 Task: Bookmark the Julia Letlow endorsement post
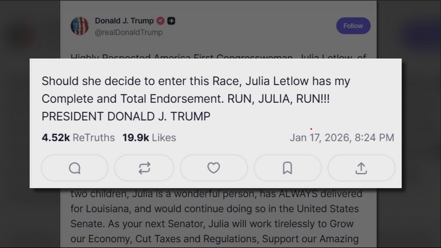click(x=288, y=168)
